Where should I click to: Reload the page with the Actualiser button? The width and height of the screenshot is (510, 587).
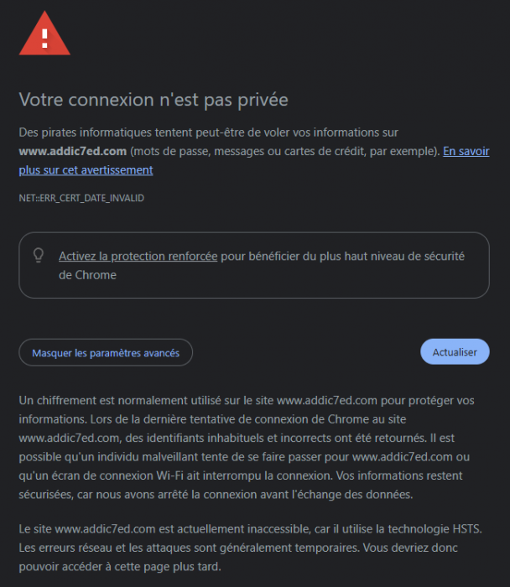(x=455, y=352)
